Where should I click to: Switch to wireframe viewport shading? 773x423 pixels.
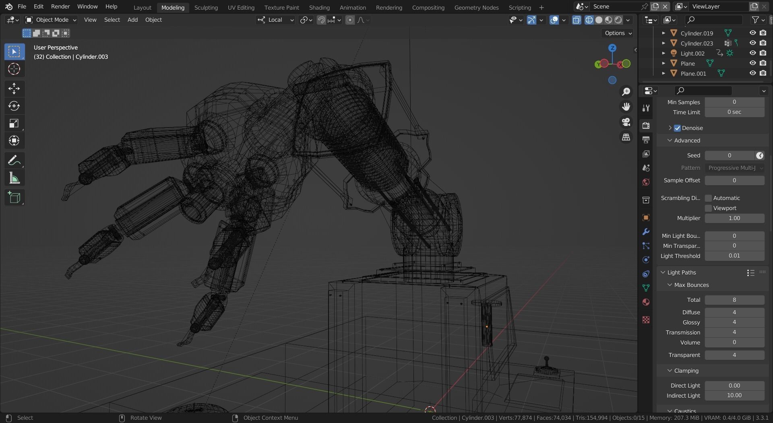click(x=589, y=20)
